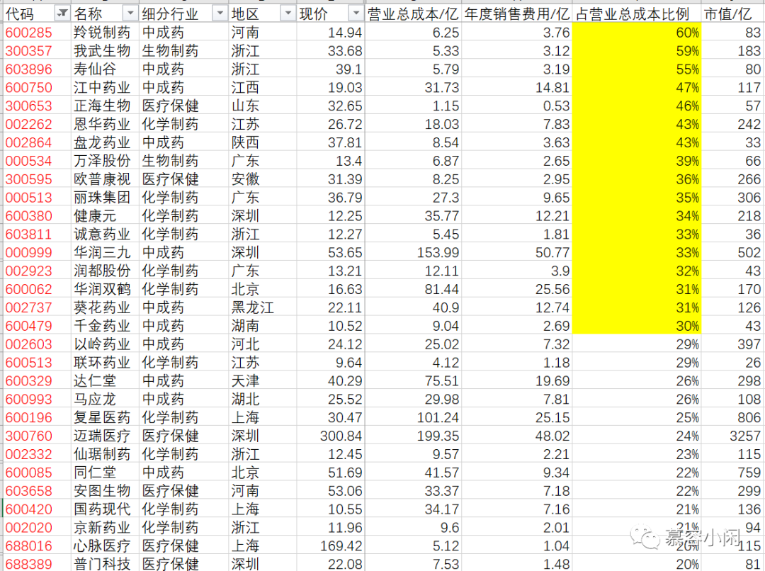Click stock code 600420
Screen dimensions: 765x571
coord(29,509)
